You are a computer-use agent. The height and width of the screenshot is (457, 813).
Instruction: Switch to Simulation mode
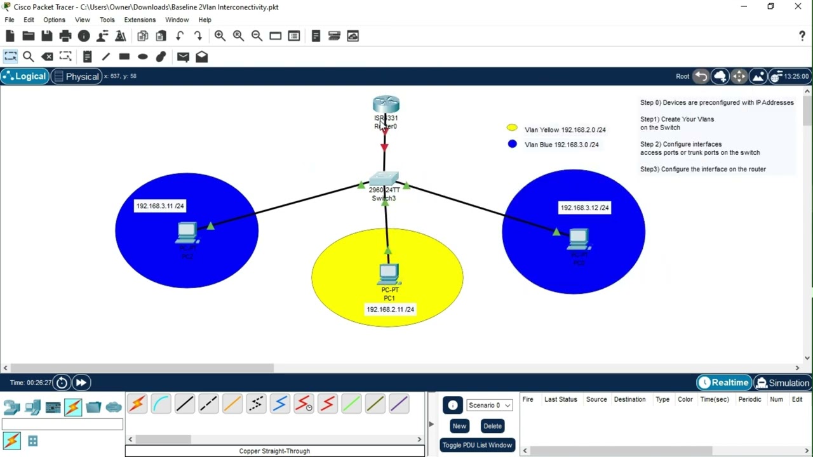(783, 383)
